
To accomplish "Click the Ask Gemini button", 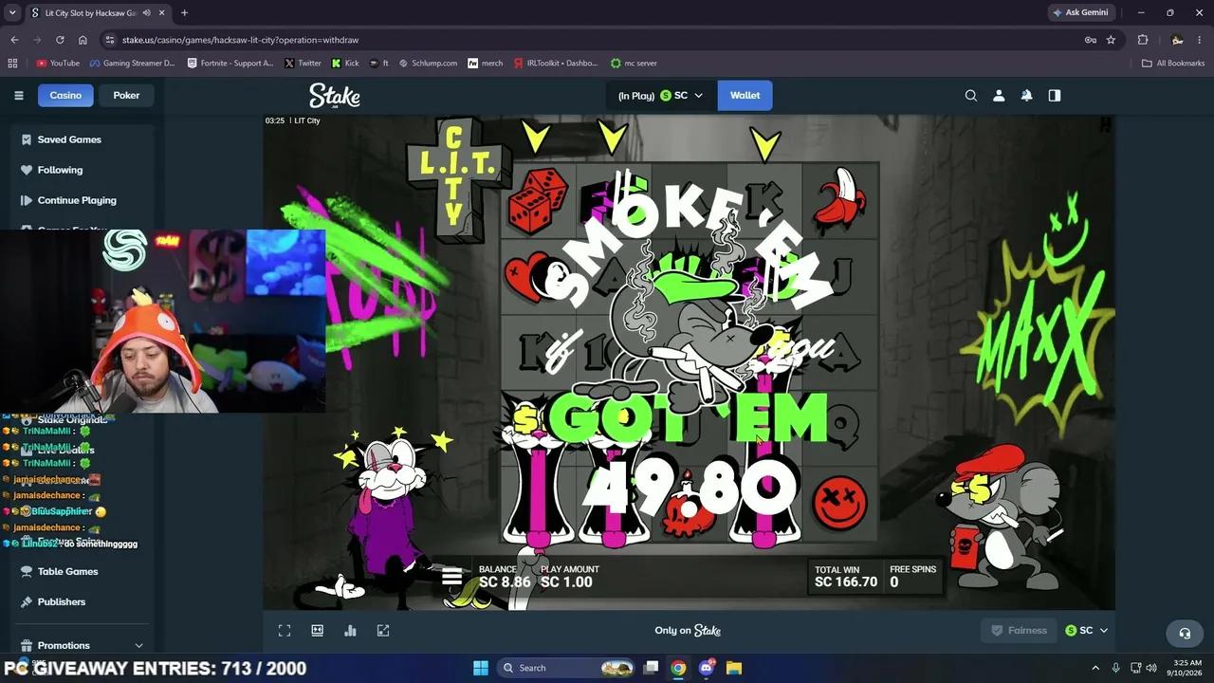I will click(x=1079, y=12).
